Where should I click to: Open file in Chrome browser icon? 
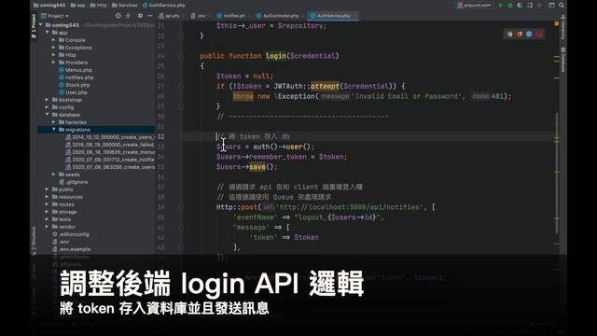(x=510, y=35)
